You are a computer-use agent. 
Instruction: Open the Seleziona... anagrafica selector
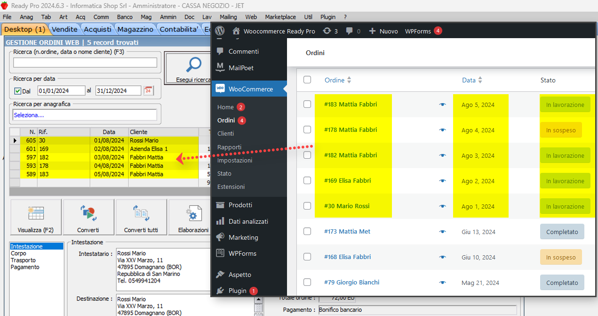click(x=85, y=115)
